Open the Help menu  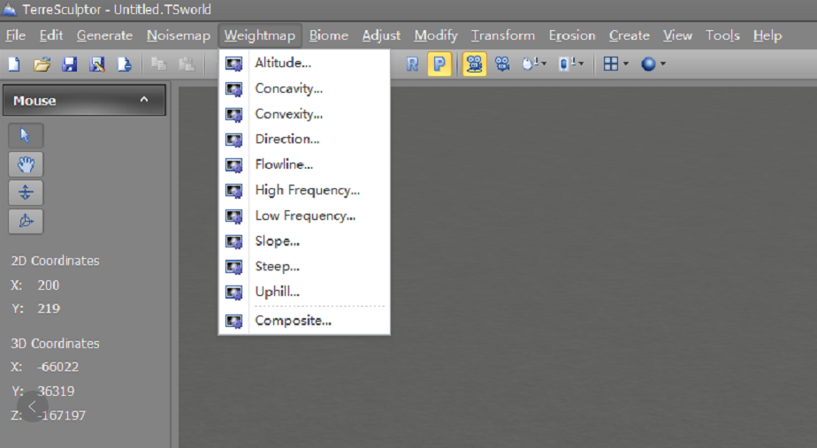point(767,35)
